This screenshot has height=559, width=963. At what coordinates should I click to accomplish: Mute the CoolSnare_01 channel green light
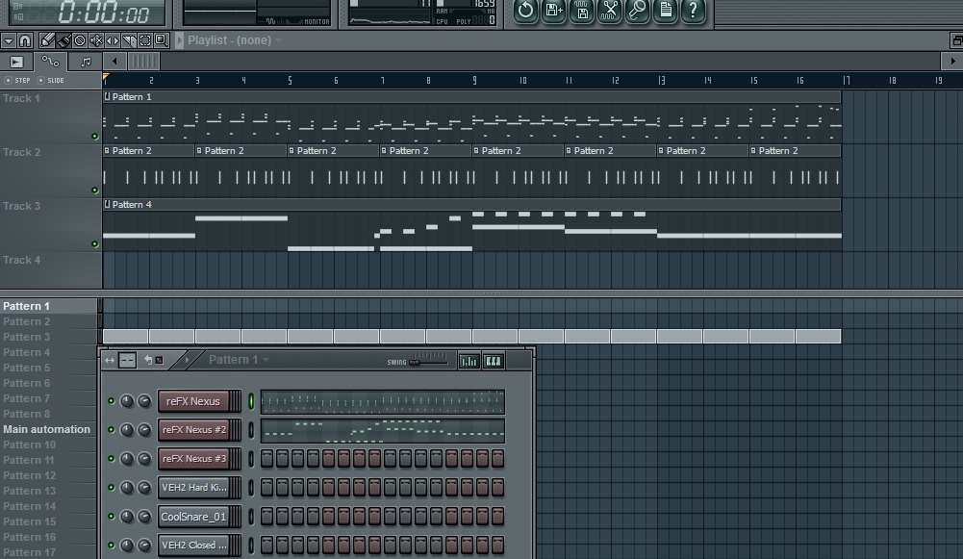[x=112, y=517]
